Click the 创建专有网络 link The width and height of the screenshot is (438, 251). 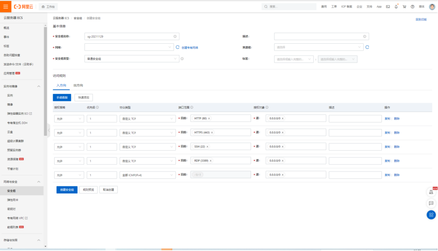click(190, 48)
